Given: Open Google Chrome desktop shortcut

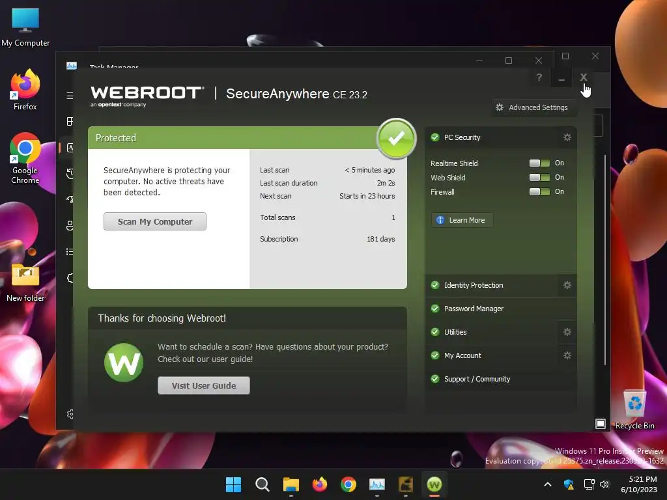Looking at the screenshot, I should pos(25,158).
